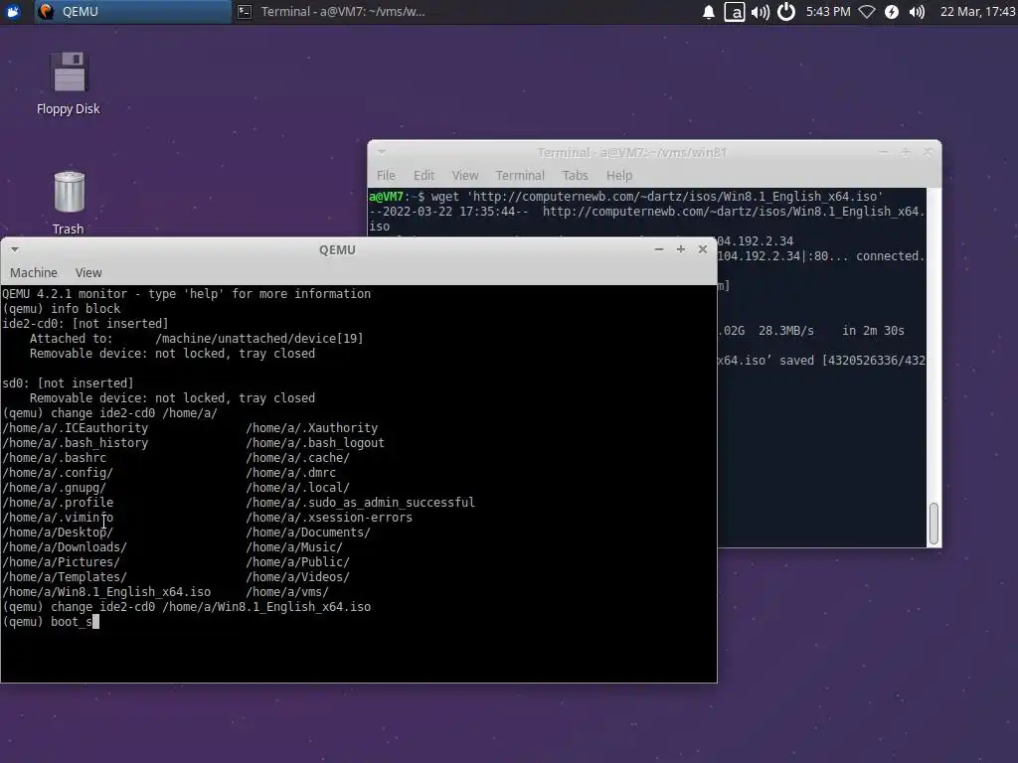Click the '/home/a/Pictures/' entry

61,562
